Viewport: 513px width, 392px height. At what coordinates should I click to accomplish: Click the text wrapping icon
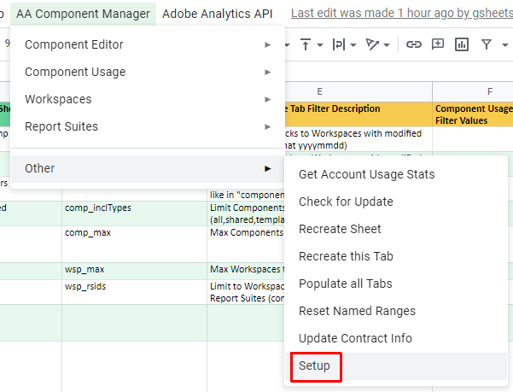pyautogui.click(x=339, y=44)
